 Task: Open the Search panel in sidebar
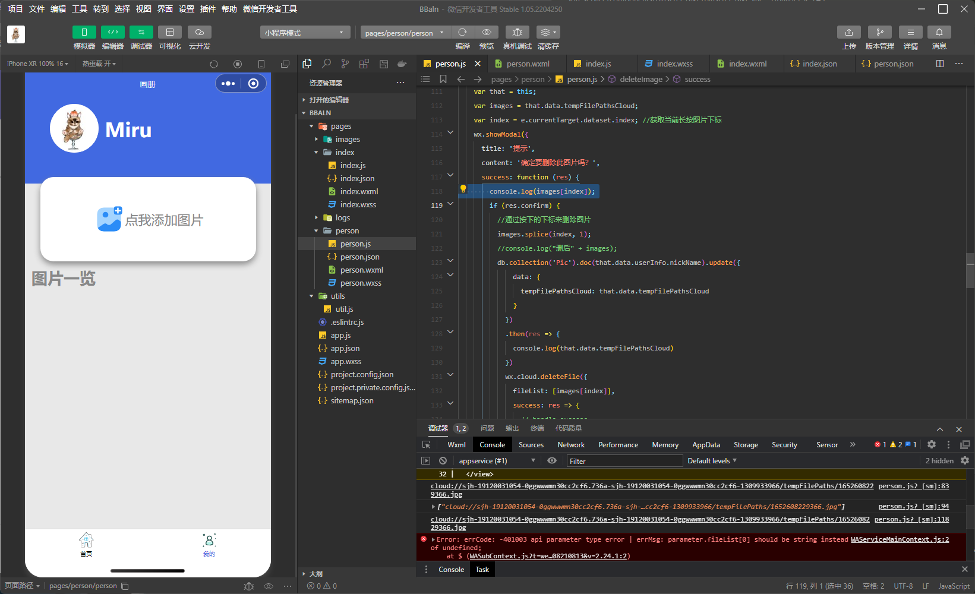click(x=326, y=64)
